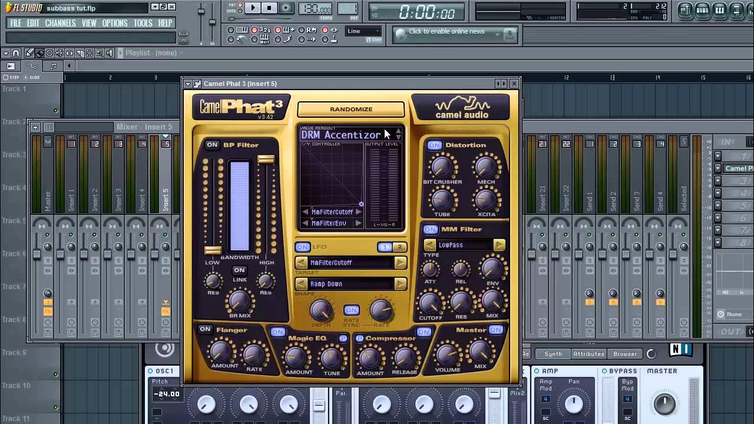Image resolution: width=754 pixels, height=424 pixels.
Task: Click right arrow of Y controller MmFilterEnv
Action: point(358,223)
